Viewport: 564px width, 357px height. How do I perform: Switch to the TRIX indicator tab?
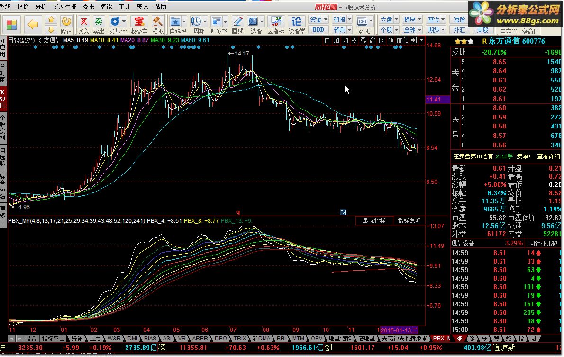[x=239, y=339]
